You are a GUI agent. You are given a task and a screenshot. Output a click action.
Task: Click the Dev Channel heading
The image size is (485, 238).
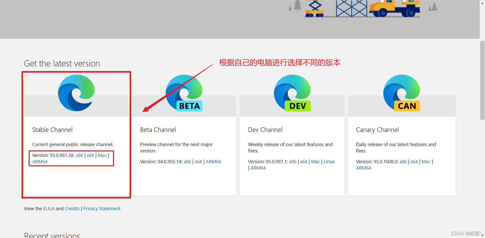265,130
